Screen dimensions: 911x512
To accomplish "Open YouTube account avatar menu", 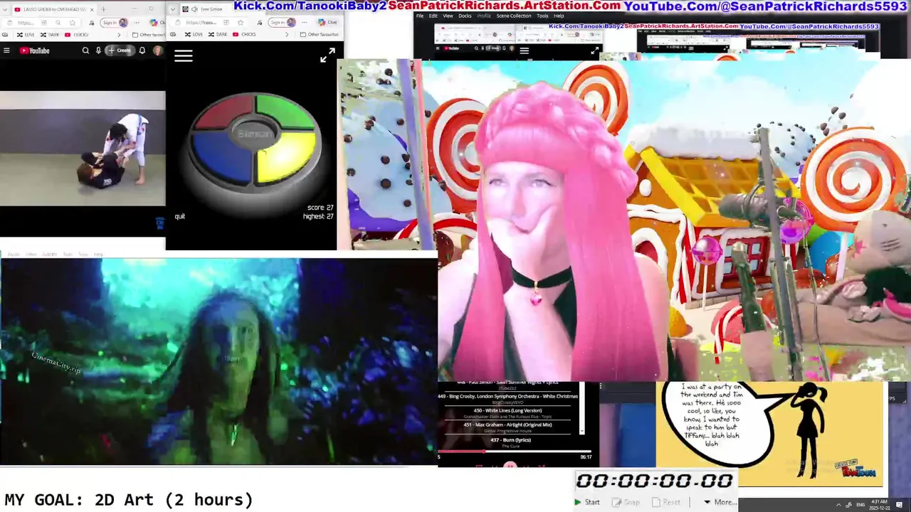I will click(x=157, y=50).
